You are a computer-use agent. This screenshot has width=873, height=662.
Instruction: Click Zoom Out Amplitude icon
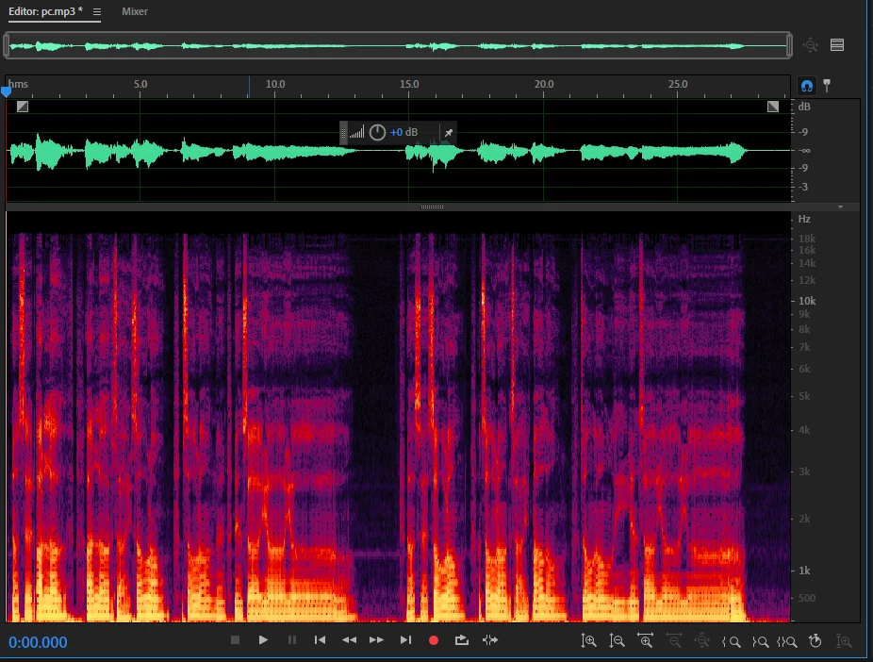[x=618, y=641]
